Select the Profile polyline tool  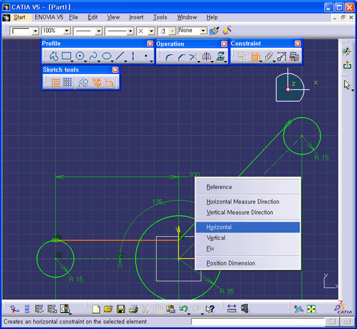[54, 56]
